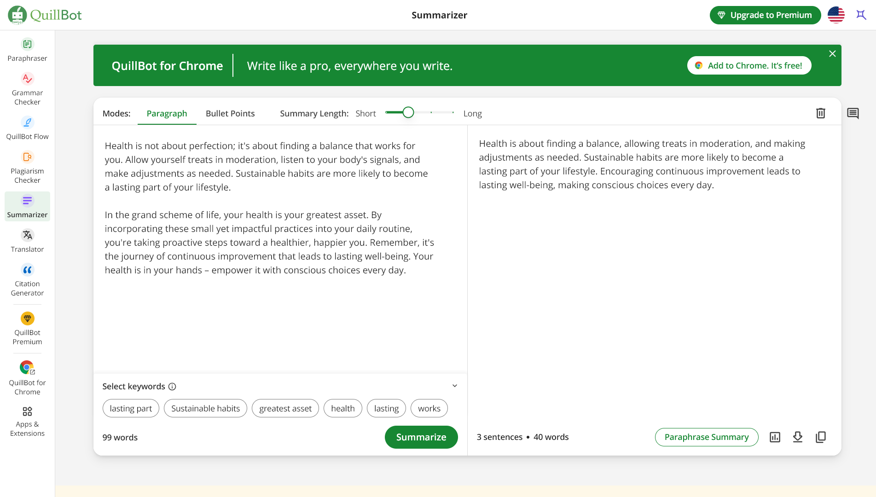Image resolution: width=876 pixels, height=497 pixels.
Task: Click the '3 sentences' count
Action: pyautogui.click(x=499, y=437)
